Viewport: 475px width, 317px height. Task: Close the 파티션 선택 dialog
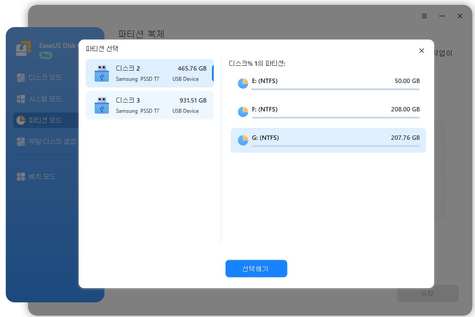(421, 51)
